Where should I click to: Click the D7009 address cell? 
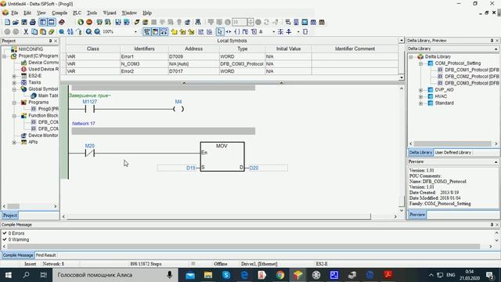click(193, 56)
